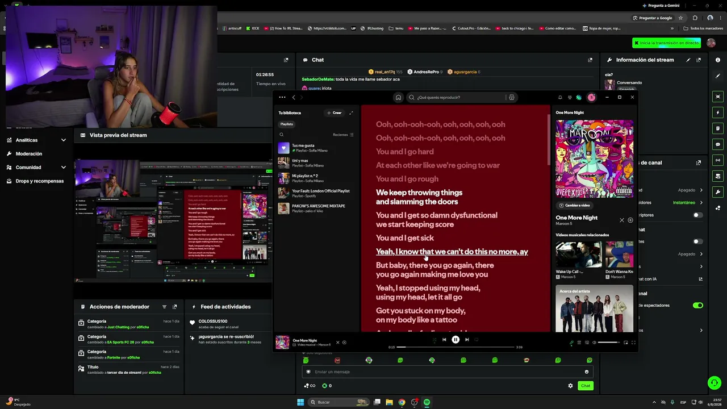Toggle the descriptores switch
The height and width of the screenshot is (409, 727).
(x=697, y=215)
